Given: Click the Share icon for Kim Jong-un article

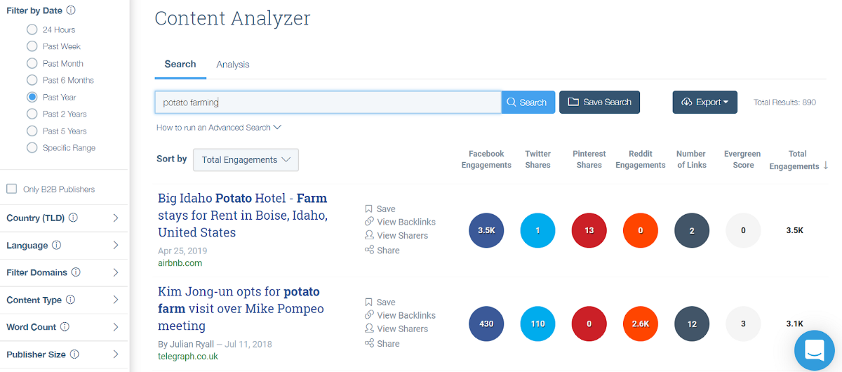Looking at the screenshot, I should 369,343.
